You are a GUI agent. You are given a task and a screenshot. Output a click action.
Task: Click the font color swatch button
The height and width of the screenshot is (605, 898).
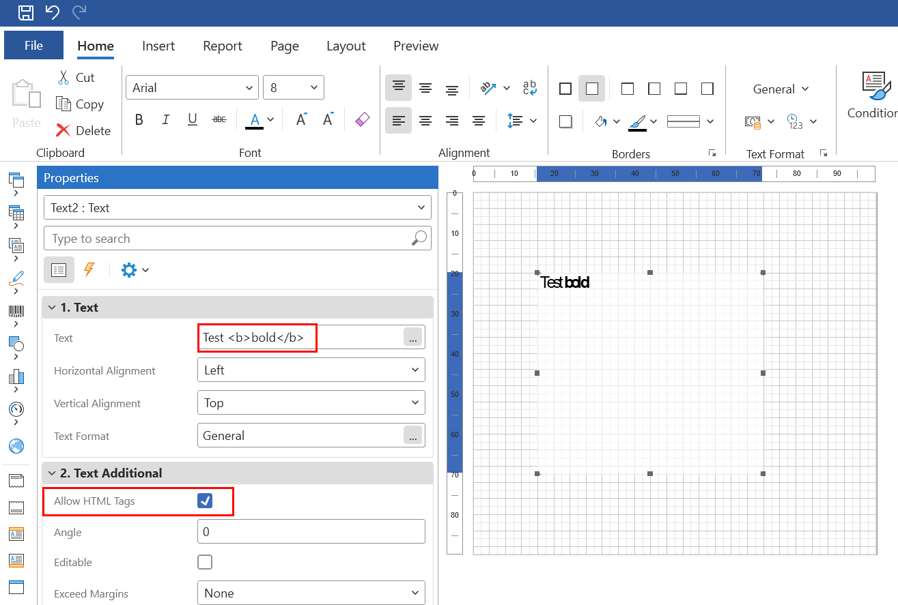(x=255, y=120)
